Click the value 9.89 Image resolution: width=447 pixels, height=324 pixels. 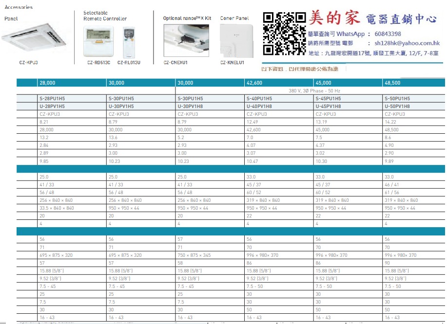[x=389, y=162]
